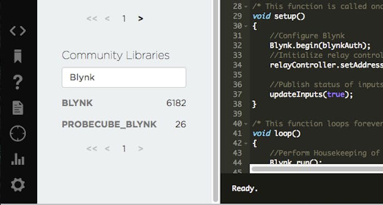
Task: Collapse the code fold at line 40
Action: (246, 124)
